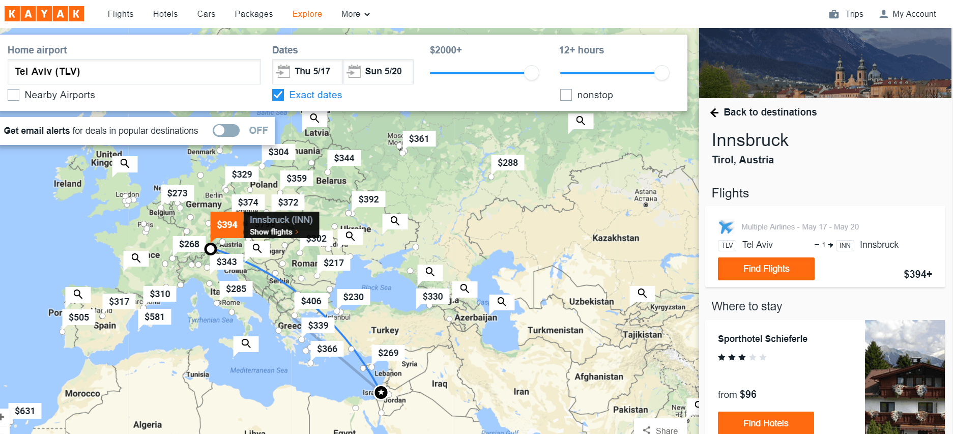Select the $268 price marker

coord(189,244)
